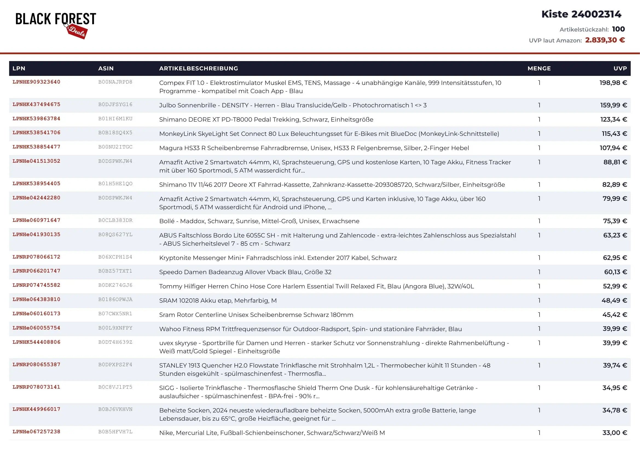Click the Magura HS33 R description
This screenshot has height=453, width=640.
point(314,148)
